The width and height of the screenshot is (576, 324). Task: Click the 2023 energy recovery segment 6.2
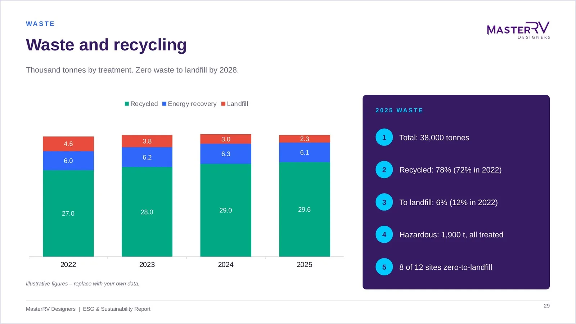147,157
